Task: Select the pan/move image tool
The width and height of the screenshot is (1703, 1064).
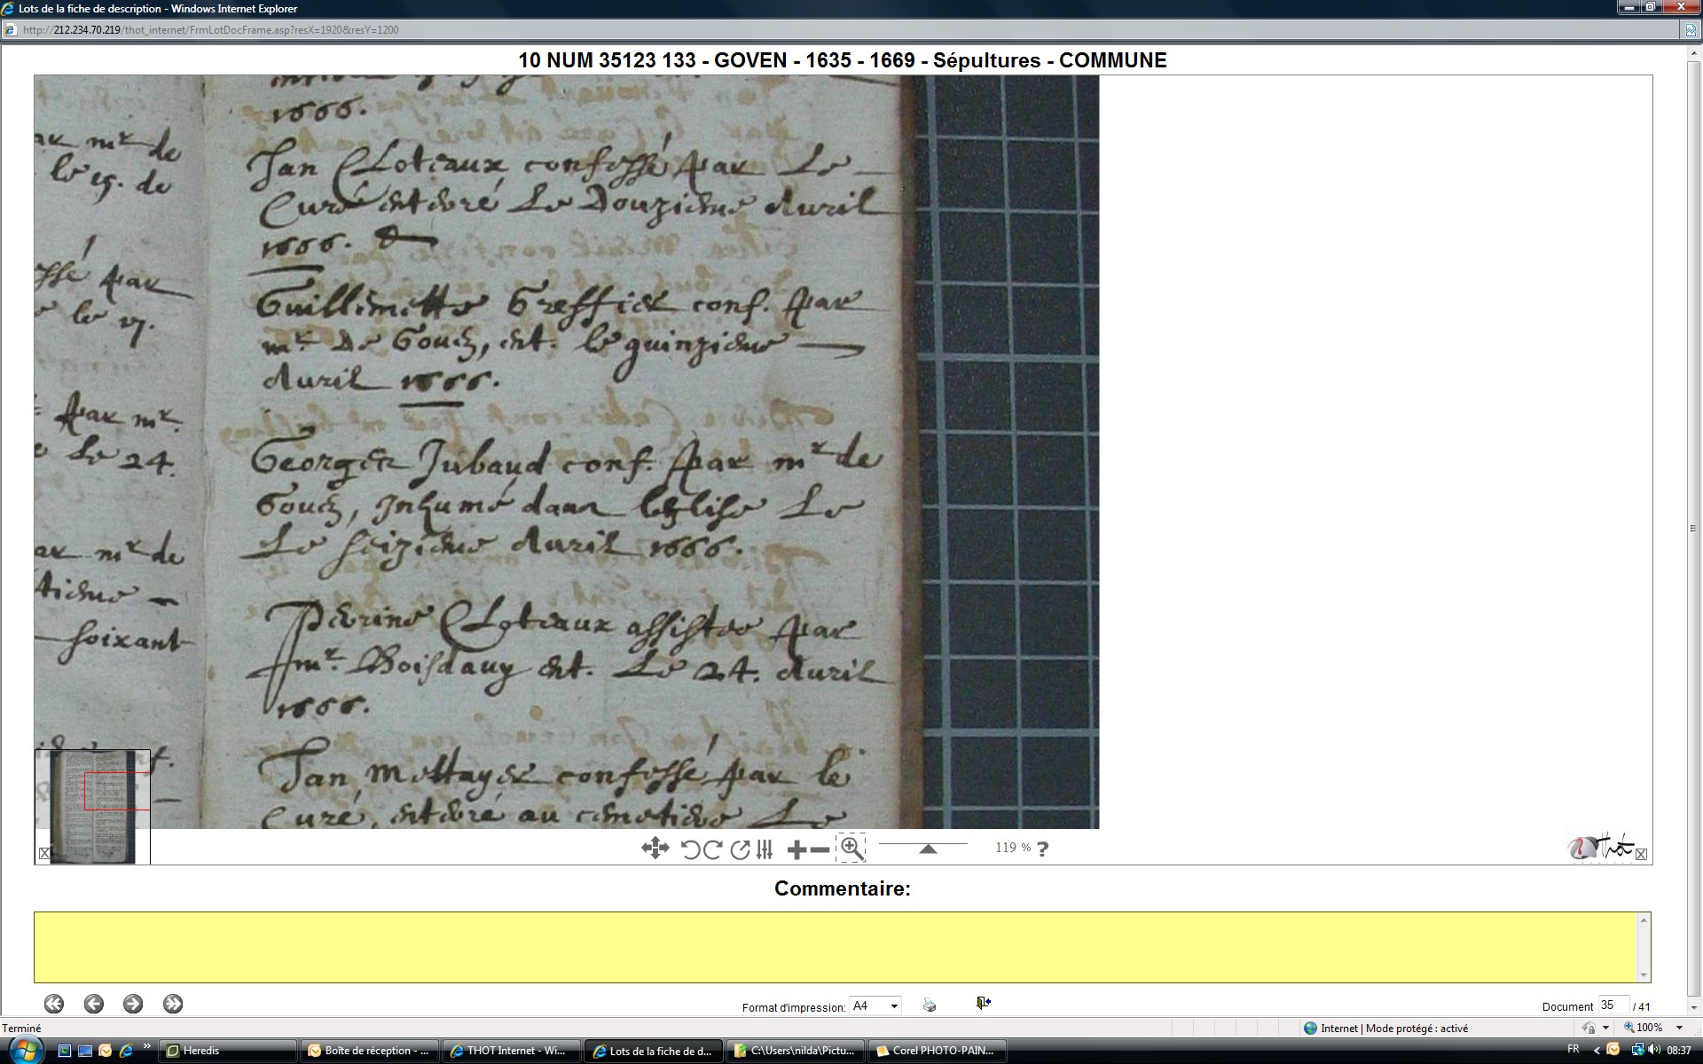Action: pos(655,849)
